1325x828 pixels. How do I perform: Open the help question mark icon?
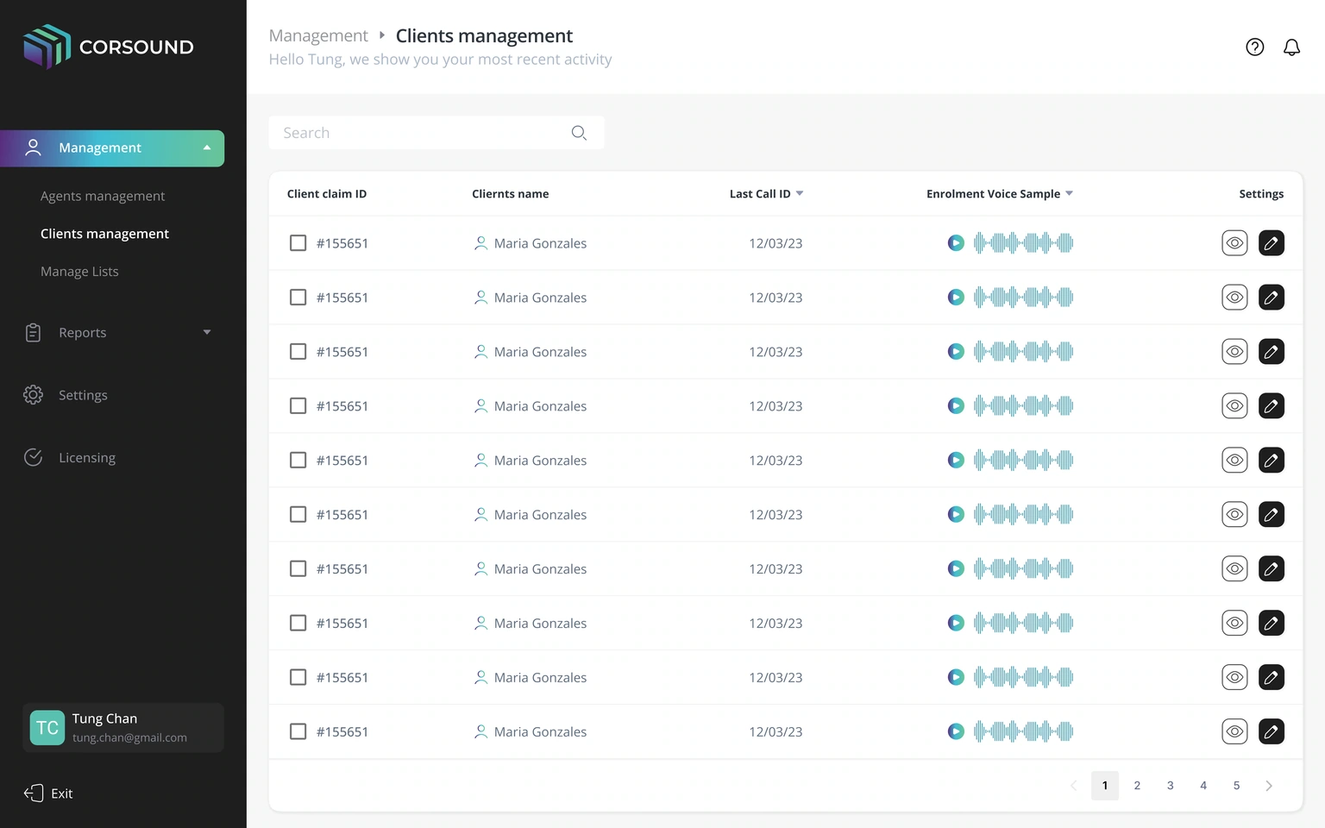click(1254, 47)
